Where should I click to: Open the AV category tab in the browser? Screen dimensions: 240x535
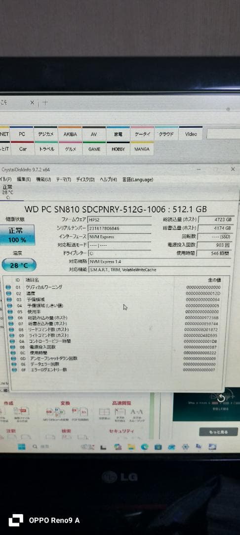pyautogui.click(x=94, y=134)
